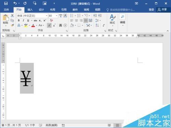This screenshot has width=171, height=128.
Task: Apply text effects with outlined A icon
Action: click(x=19, y=25)
